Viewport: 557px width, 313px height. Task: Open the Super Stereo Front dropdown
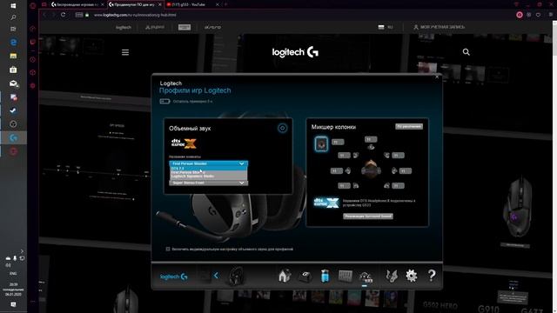point(208,183)
